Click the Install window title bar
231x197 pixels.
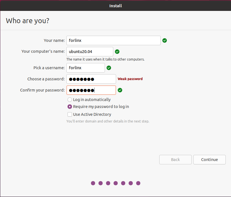click(116, 6)
